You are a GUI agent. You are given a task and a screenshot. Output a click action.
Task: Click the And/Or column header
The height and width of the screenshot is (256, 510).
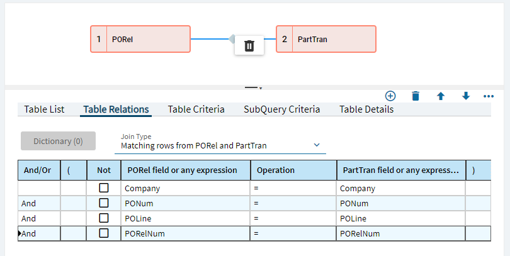pyautogui.click(x=39, y=170)
